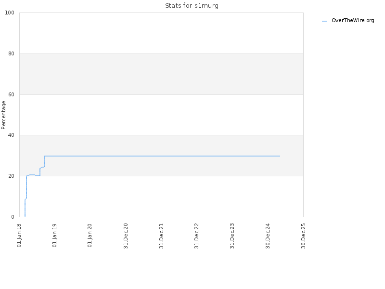Click the 20 y-axis tick label
Viewport: 385px width, 289px height.
coord(11,176)
